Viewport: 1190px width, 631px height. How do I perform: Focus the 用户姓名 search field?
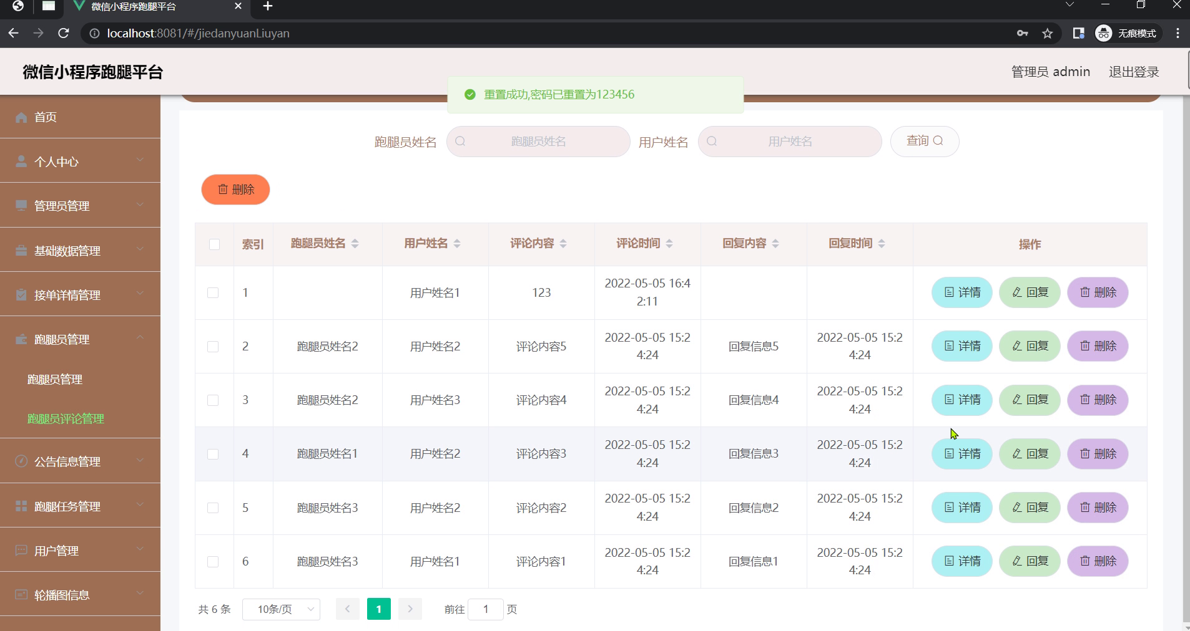click(790, 142)
